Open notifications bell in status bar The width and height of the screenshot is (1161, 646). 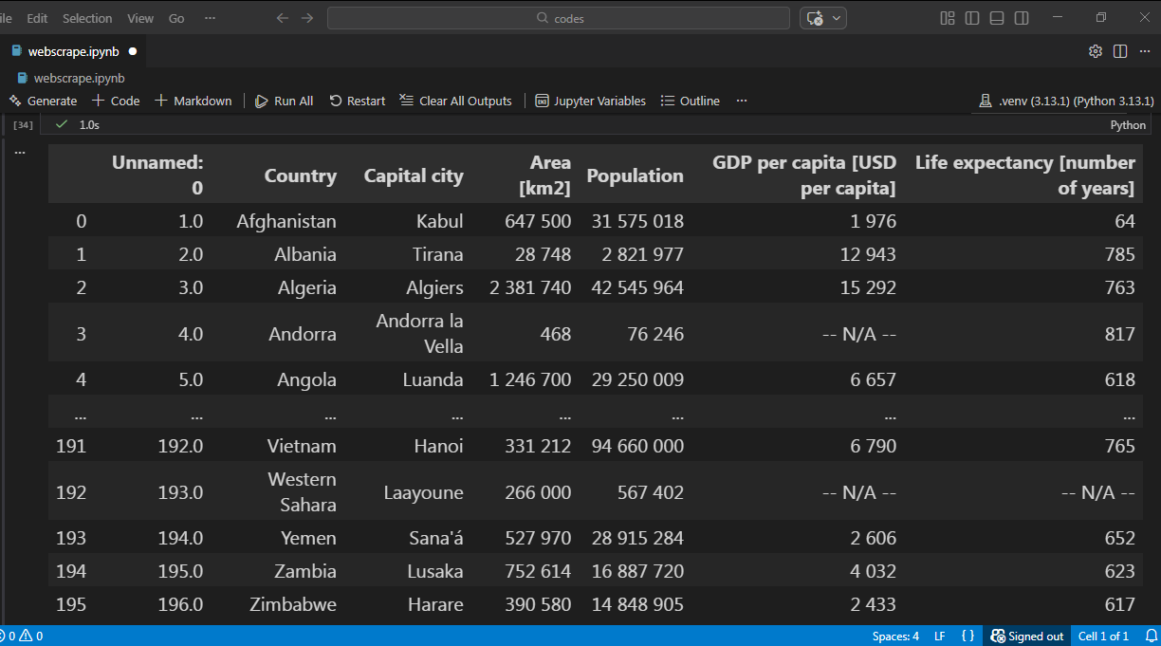coord(1151,637)
